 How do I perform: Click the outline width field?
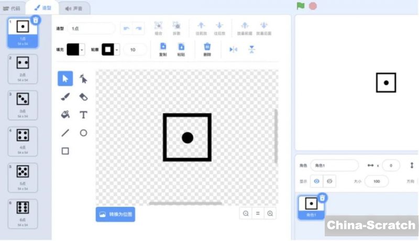pyautogui.click(x=135, y=50)
